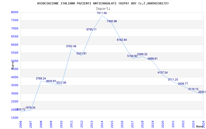Click the data label 3609.83
The image size is (206, 129).
pyautogui.click(x=51, y=81)
